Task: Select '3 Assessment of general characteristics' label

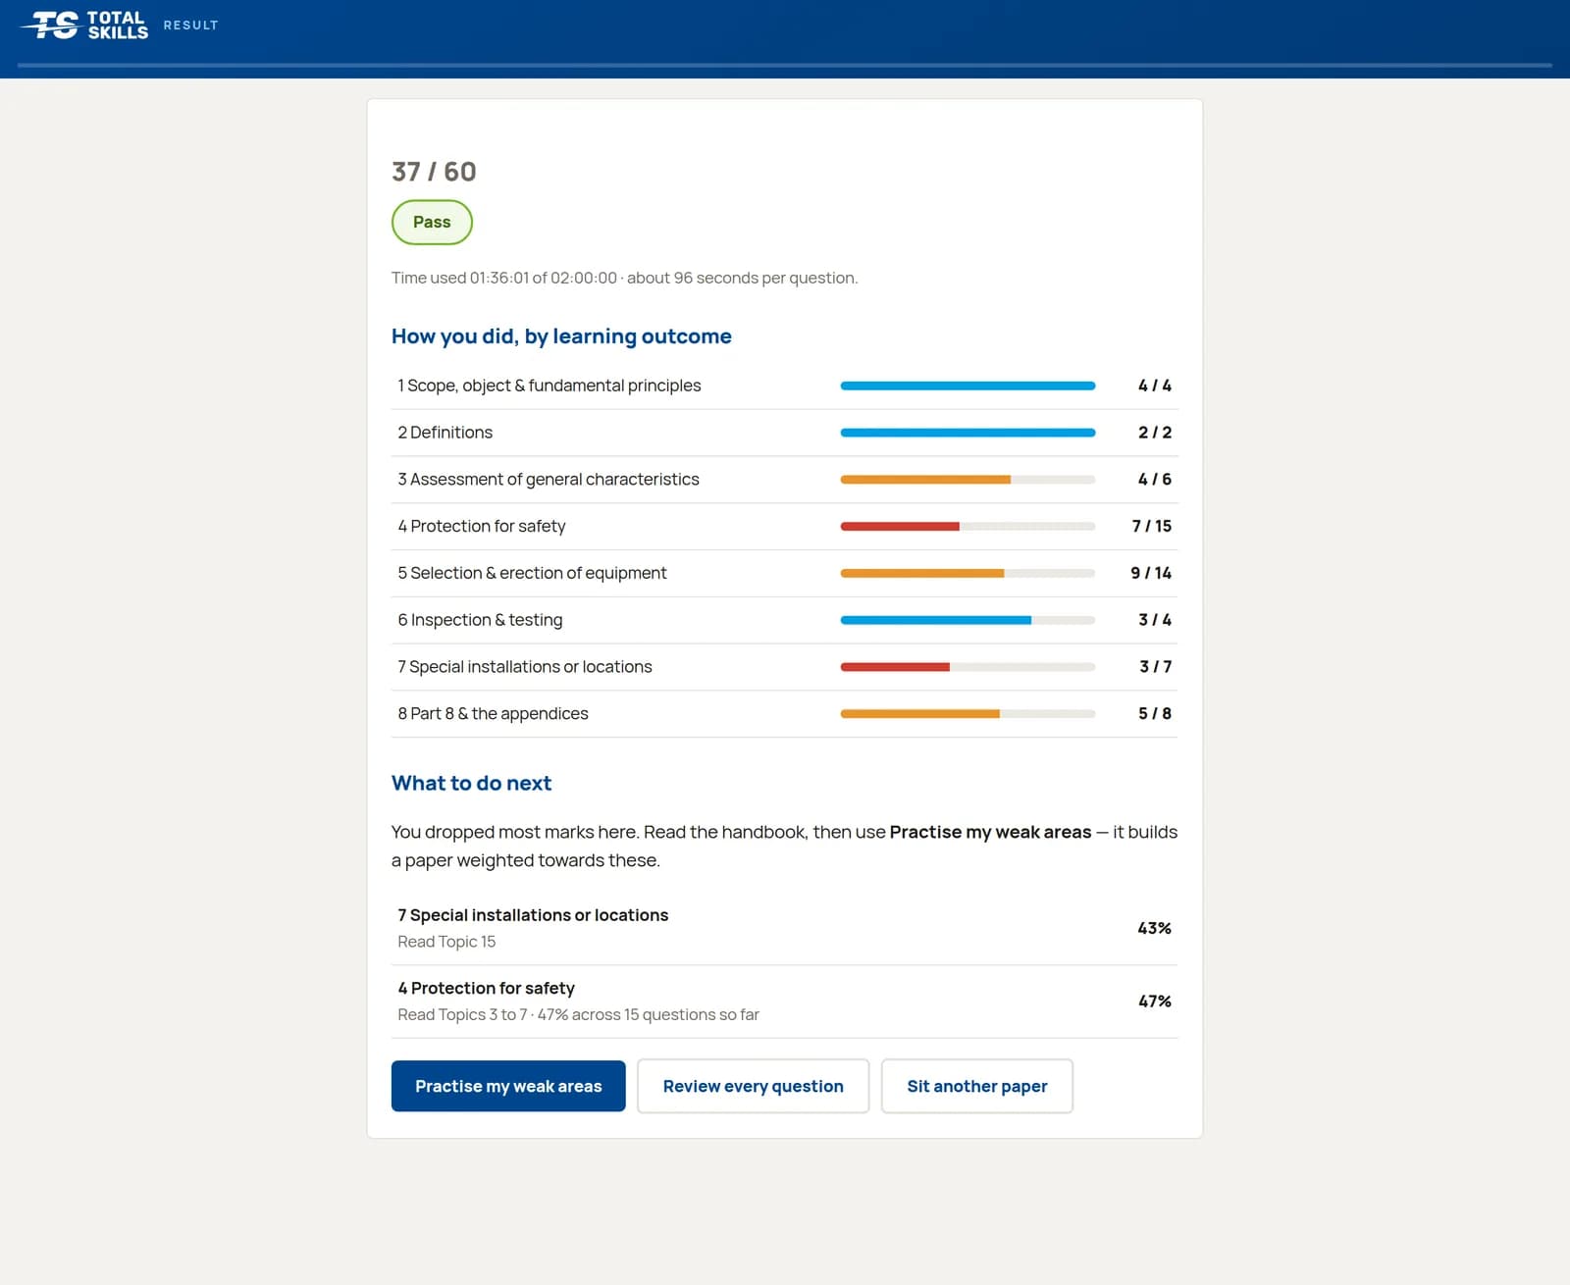Action: tap(549, 480)
